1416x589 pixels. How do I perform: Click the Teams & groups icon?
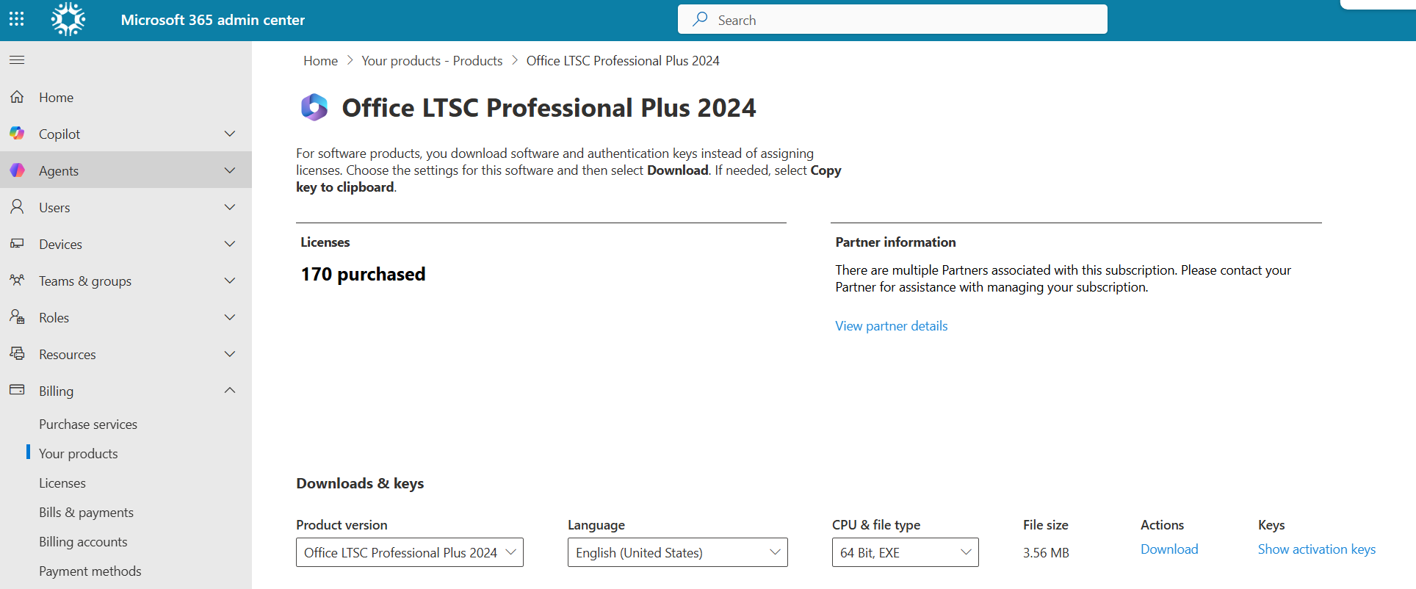coord(17,280)
